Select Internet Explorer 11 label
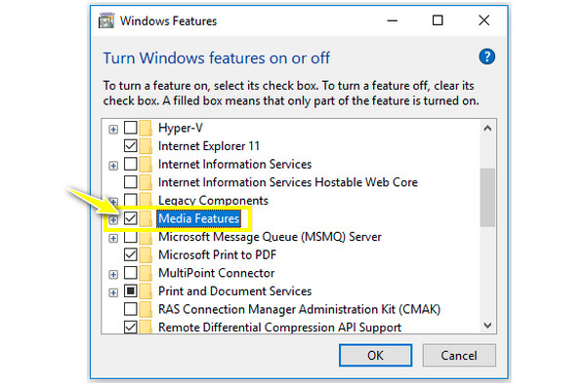The image size is (586, 386). [209, 146]
